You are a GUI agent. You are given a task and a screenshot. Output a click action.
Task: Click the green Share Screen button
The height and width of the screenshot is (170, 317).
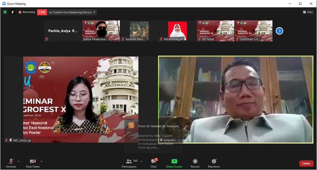[174, 163]
